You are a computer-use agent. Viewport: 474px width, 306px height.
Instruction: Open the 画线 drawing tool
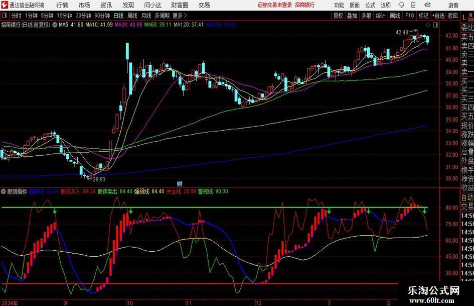click(395, 16)
